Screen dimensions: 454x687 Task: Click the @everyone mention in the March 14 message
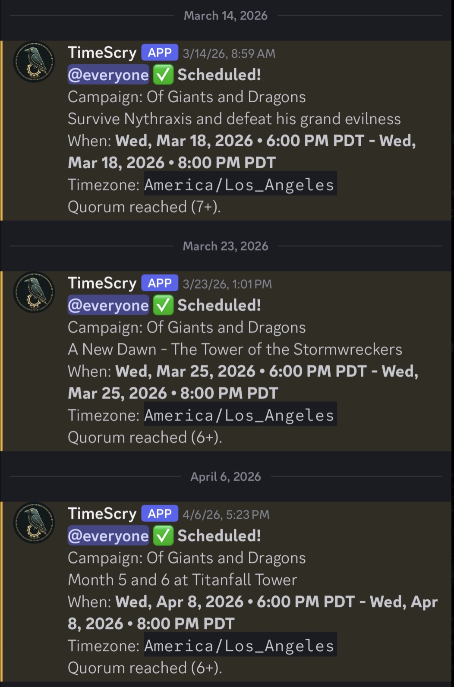tap(108, 74)
